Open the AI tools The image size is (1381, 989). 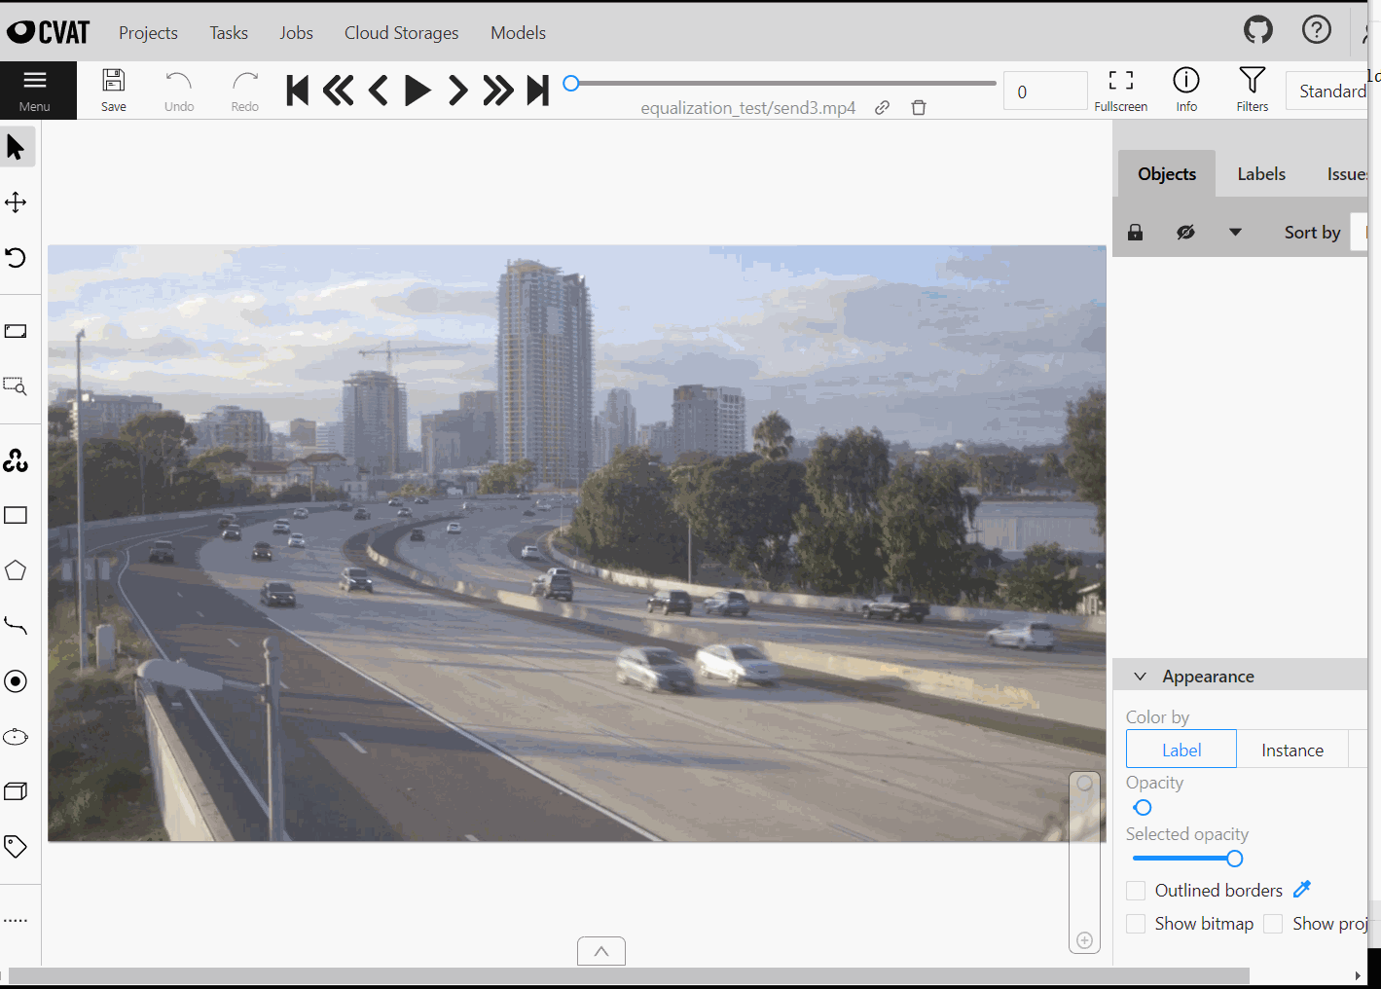(16, 460)
